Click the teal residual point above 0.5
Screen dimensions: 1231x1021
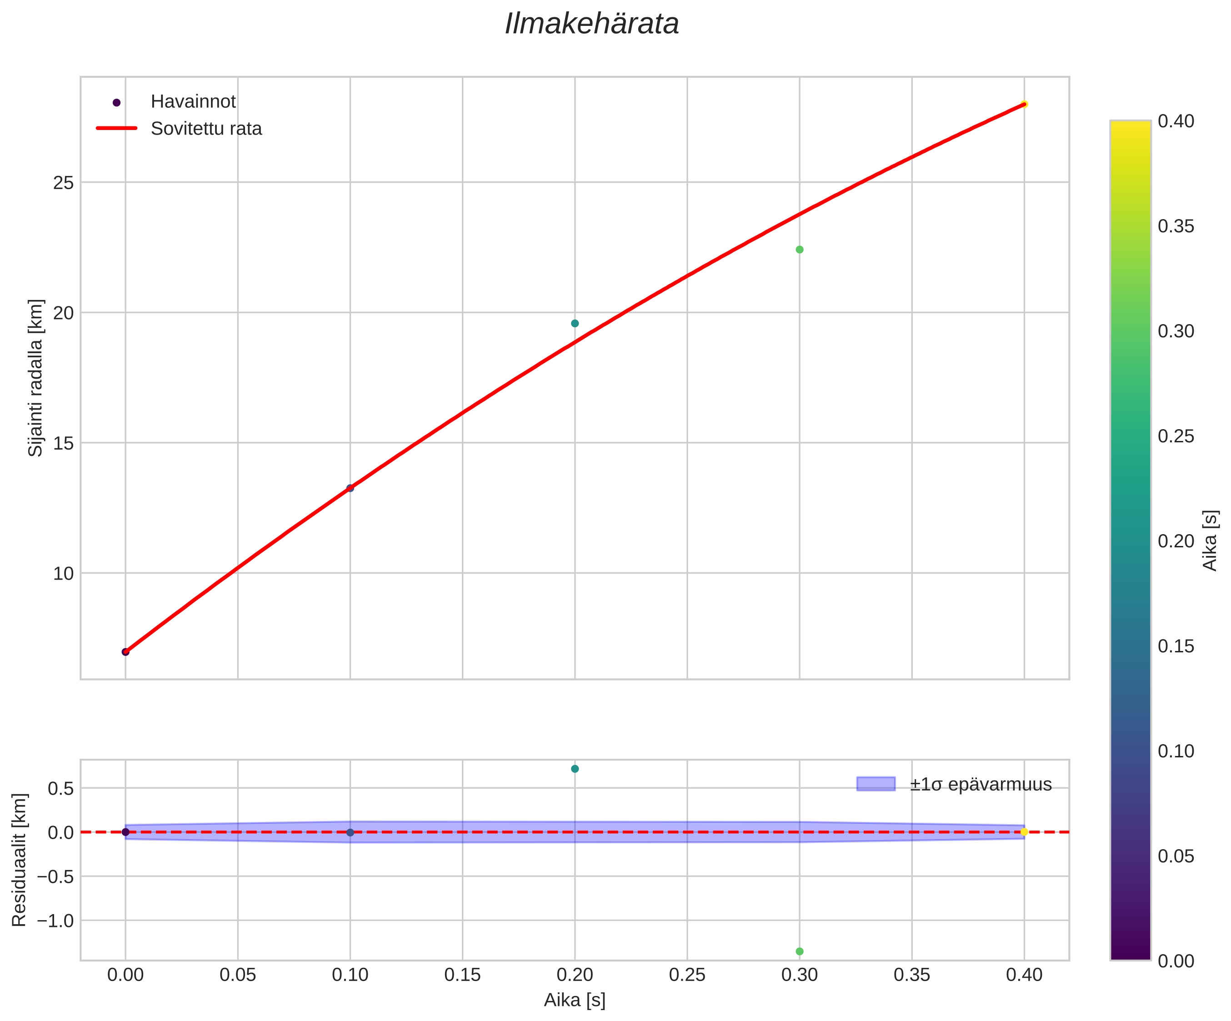point(575,769)
